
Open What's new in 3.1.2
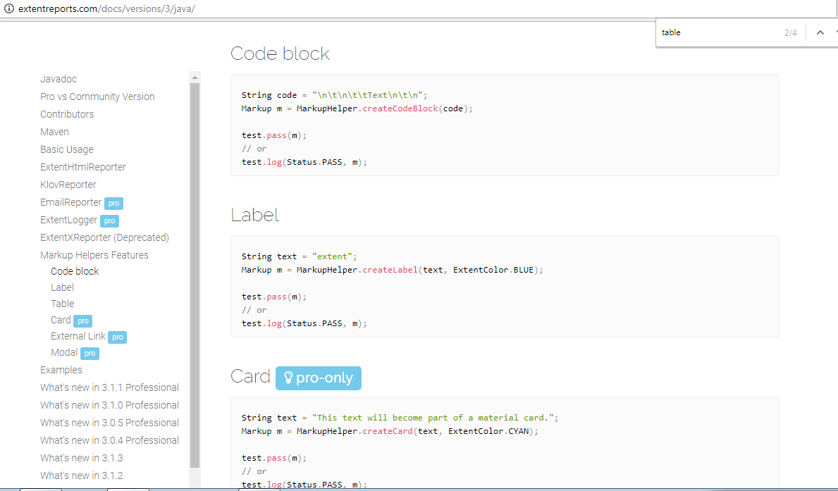pyautogui.click(x=81, y=476)
